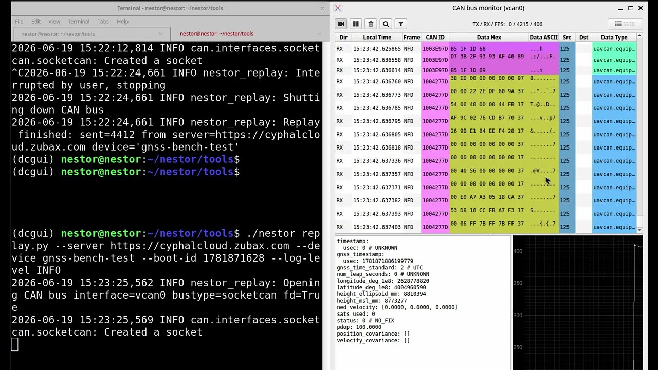Viewport: 658px width, 370px height.
Task: Click the Data ASCII column header
Action: click(x=543, y=37)
